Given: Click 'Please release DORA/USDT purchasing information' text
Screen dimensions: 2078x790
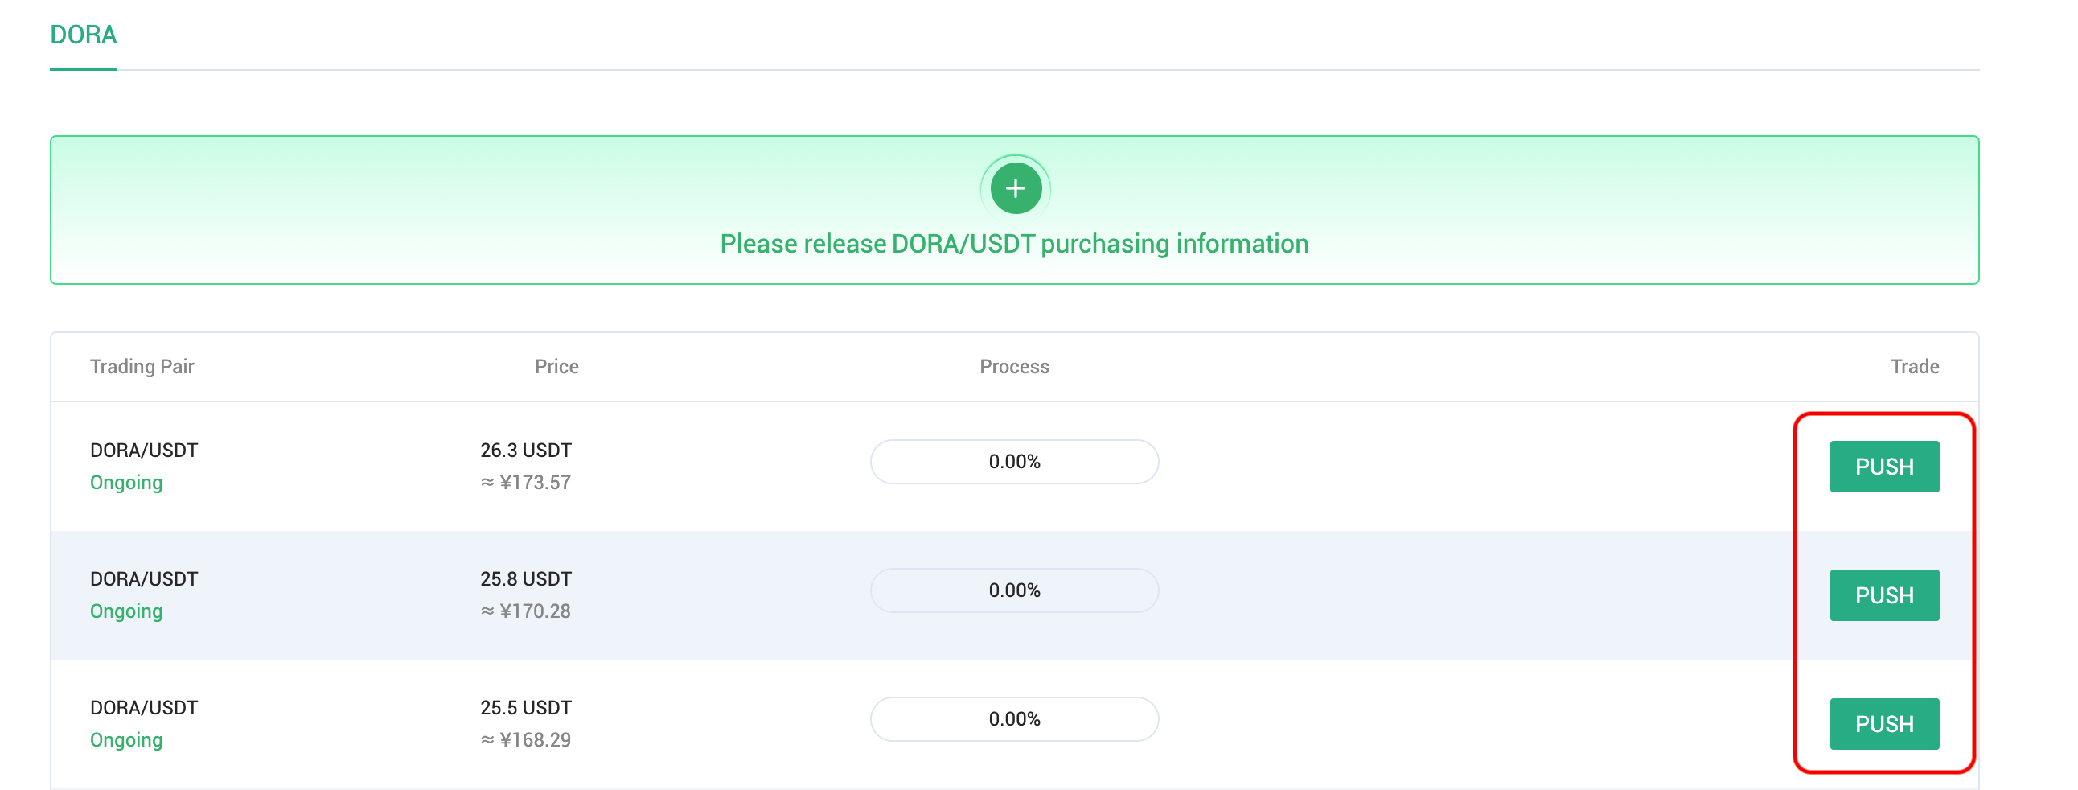Looking at the screenshot, I should pos(1014,244).
